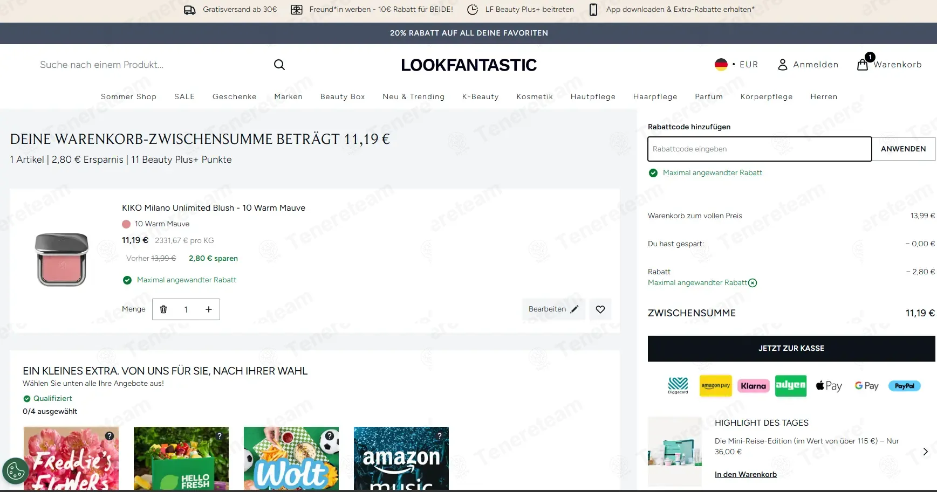
Task: Open the cookie settings icon
Action: click(16, 470)
